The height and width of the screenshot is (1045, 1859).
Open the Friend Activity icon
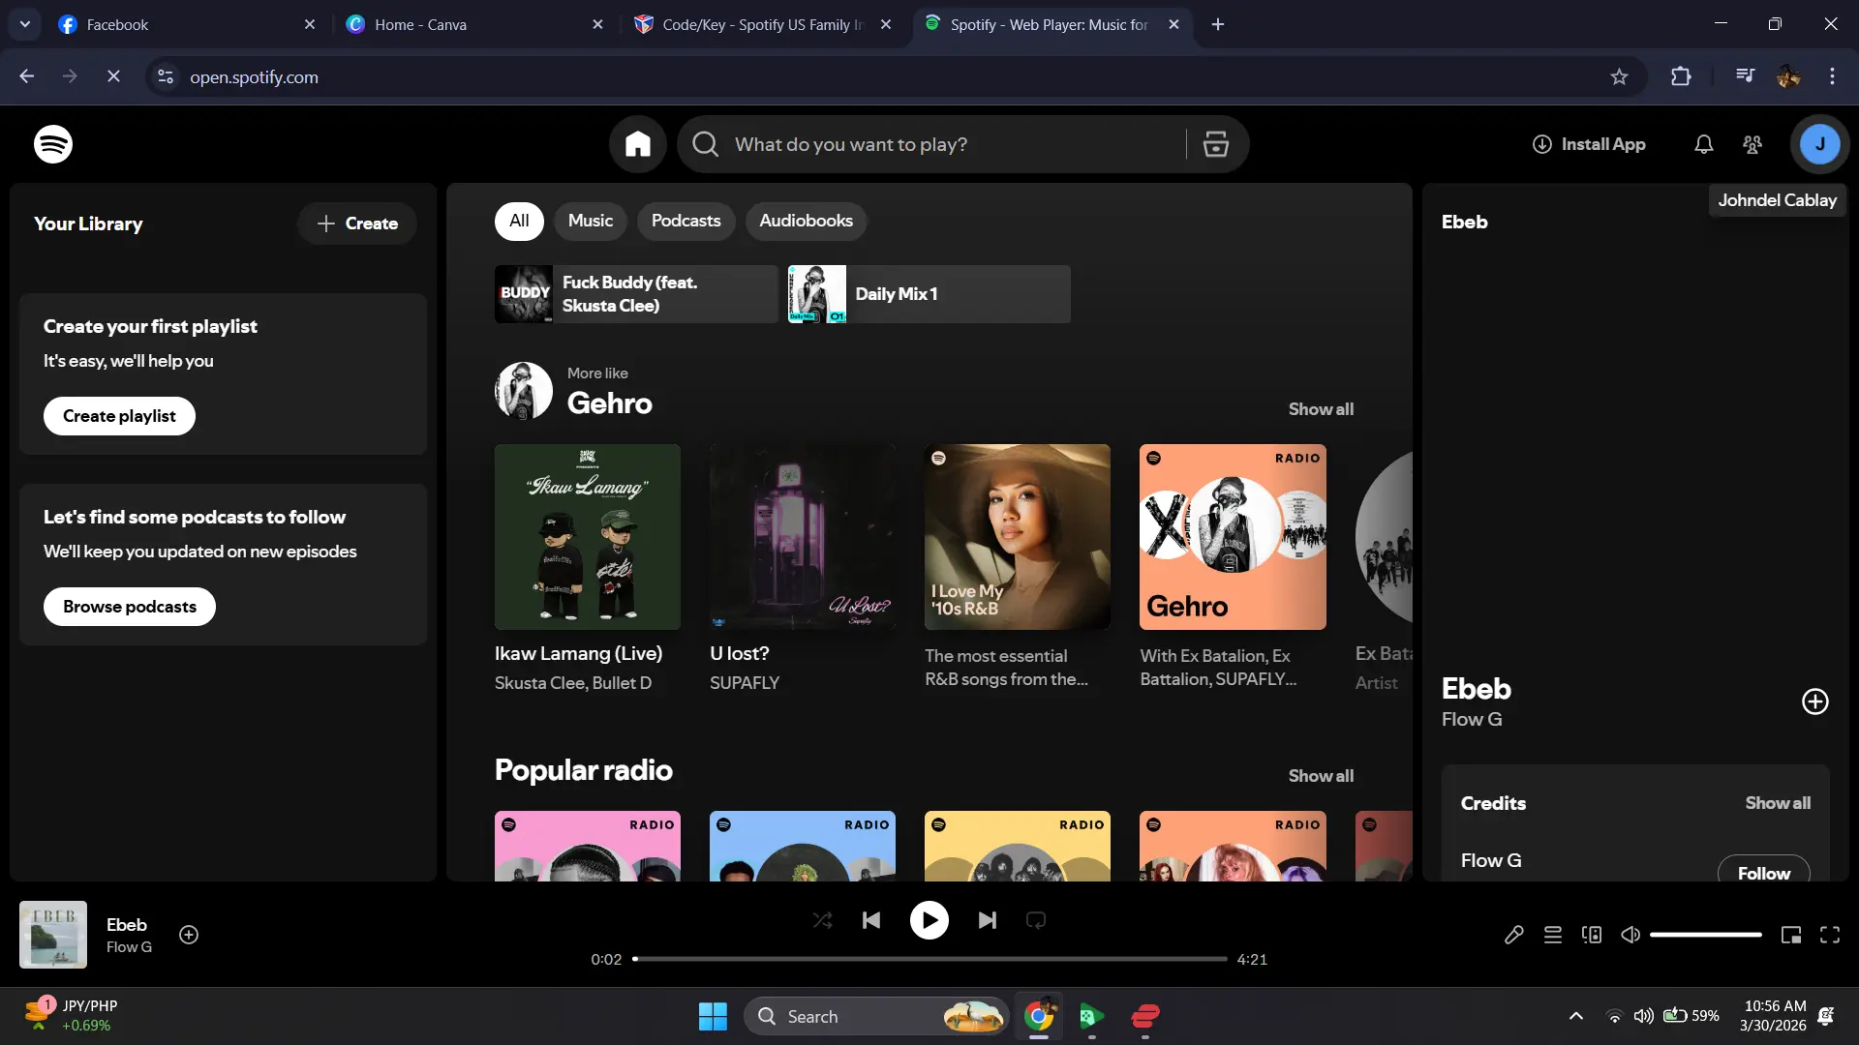pos(1752,144)
